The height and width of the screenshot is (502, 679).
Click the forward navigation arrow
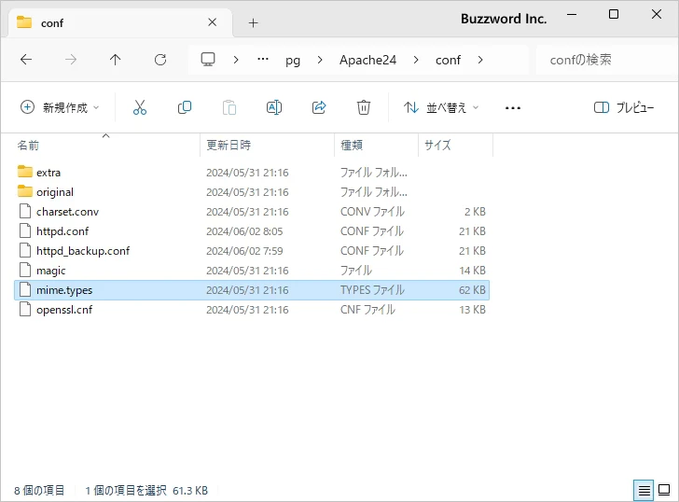pyautogui.click(x=71, y=60)
